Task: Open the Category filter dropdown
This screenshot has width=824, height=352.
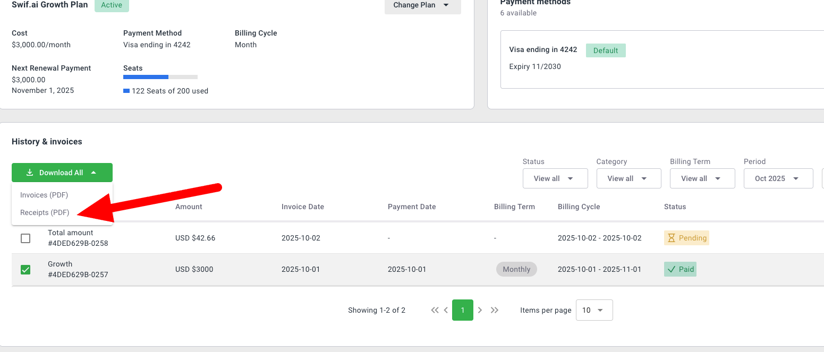Action: point(628,178)
